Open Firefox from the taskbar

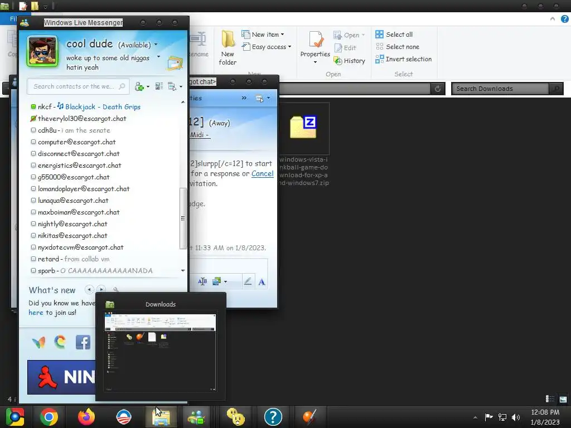pyautogui.click(x=86, y=417)
